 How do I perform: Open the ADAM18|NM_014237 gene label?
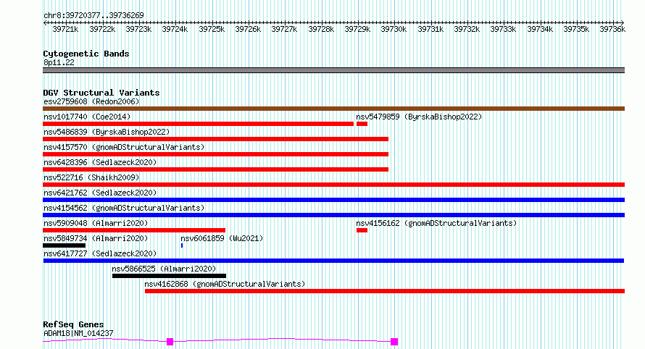pos(78,333)
